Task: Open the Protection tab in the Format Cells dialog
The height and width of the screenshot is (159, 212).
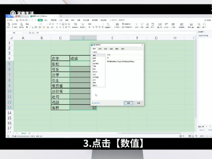Action: [123, 49]
